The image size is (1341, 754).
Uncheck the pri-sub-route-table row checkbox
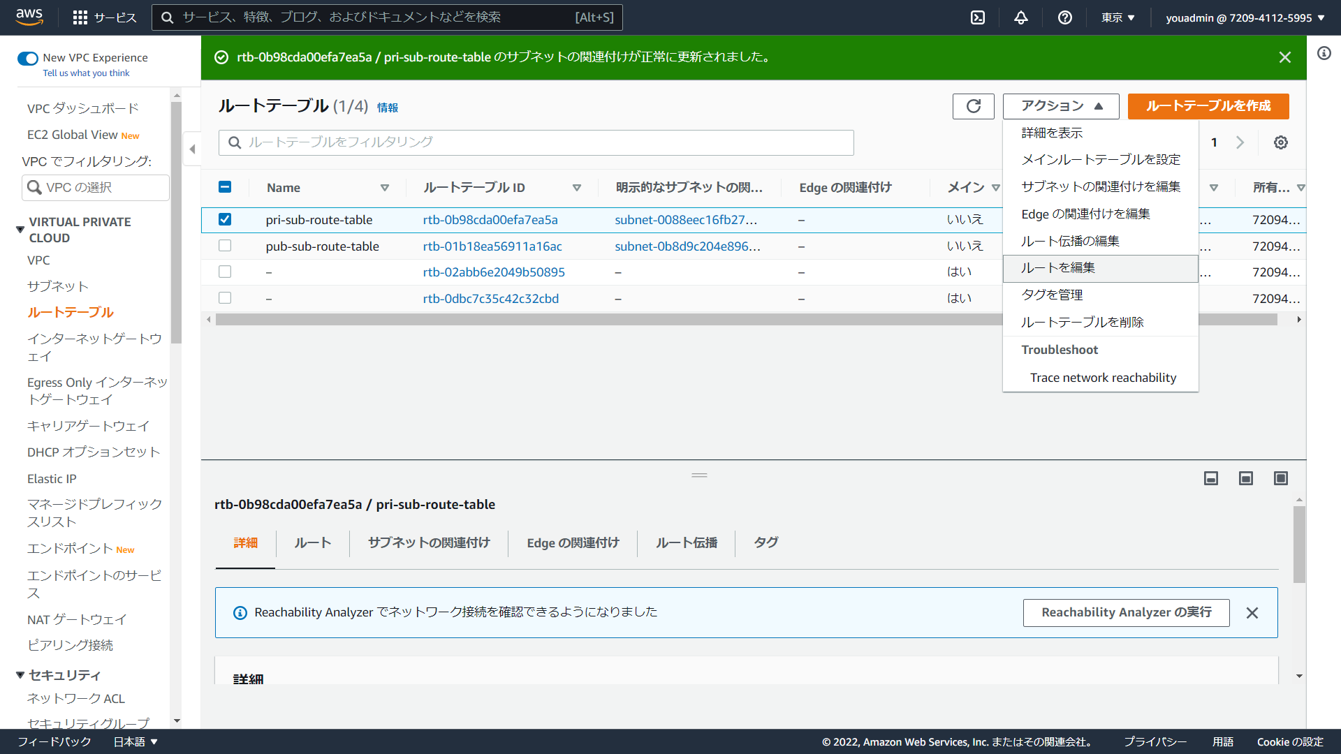coord(225,219)
